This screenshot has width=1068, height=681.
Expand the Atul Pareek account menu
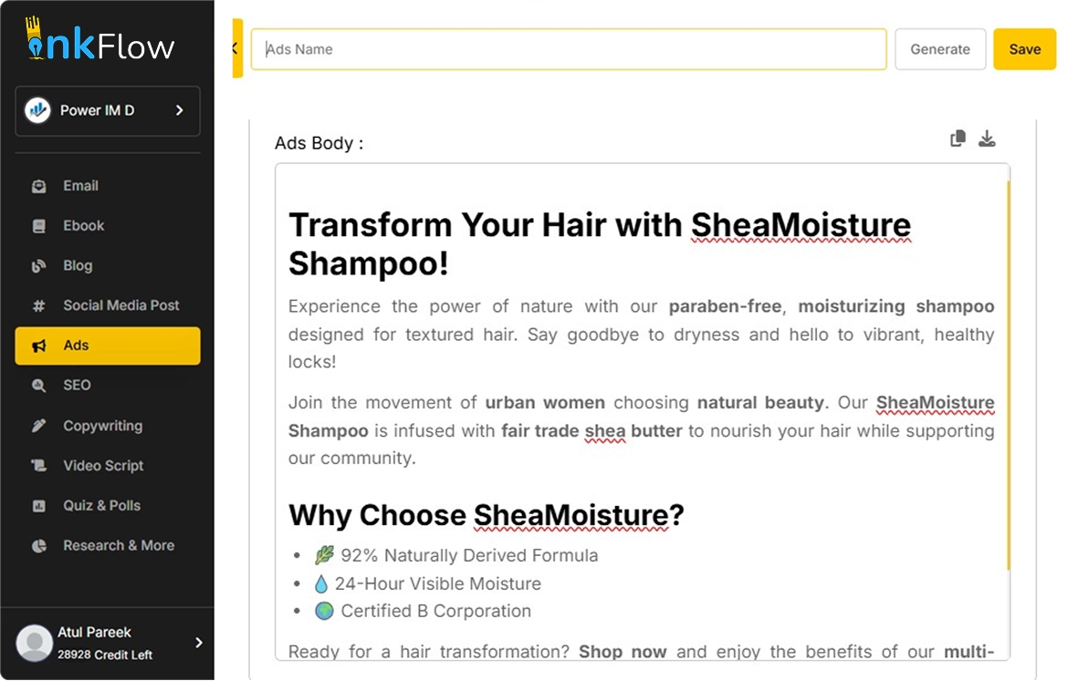(x=199, y=643)
